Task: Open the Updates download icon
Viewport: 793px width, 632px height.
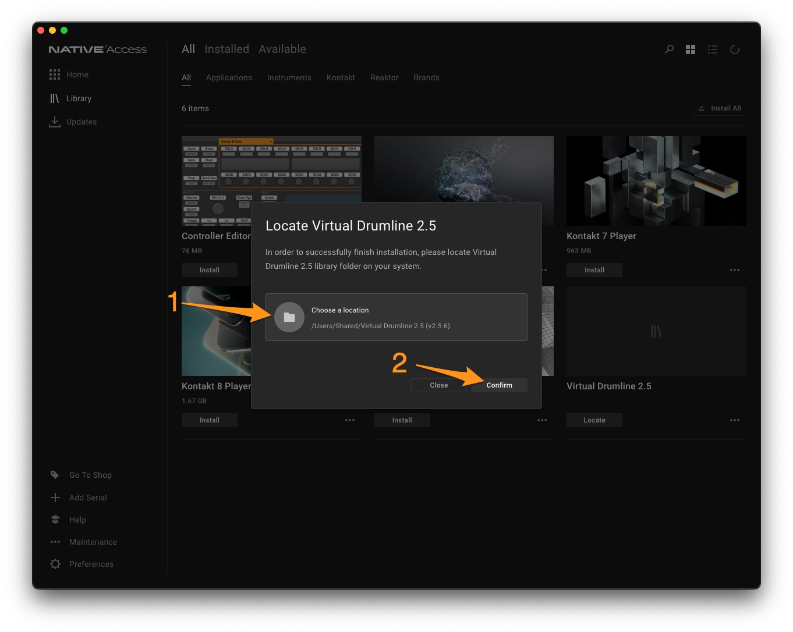Action: [x=55, y=122]
